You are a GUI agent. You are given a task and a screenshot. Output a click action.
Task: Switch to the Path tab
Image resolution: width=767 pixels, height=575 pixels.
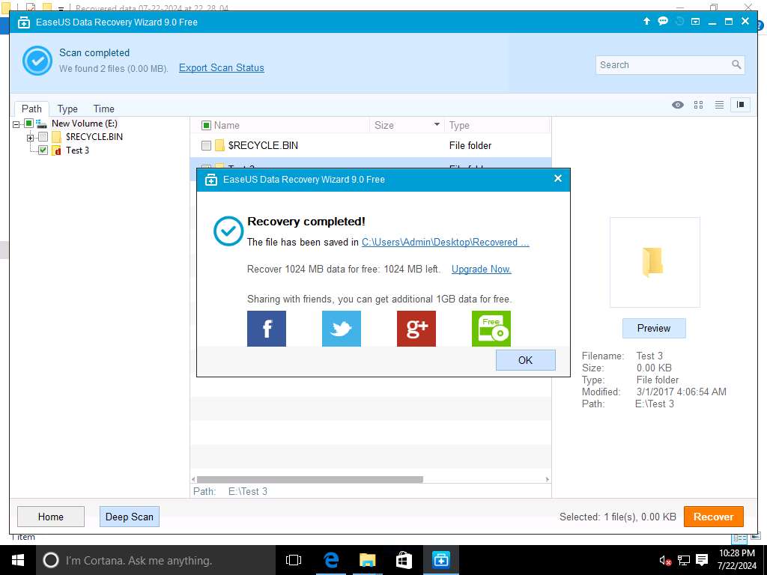click(31, 109)
